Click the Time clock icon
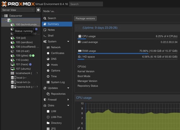This screenshot has width=180, height=130. 48,77
